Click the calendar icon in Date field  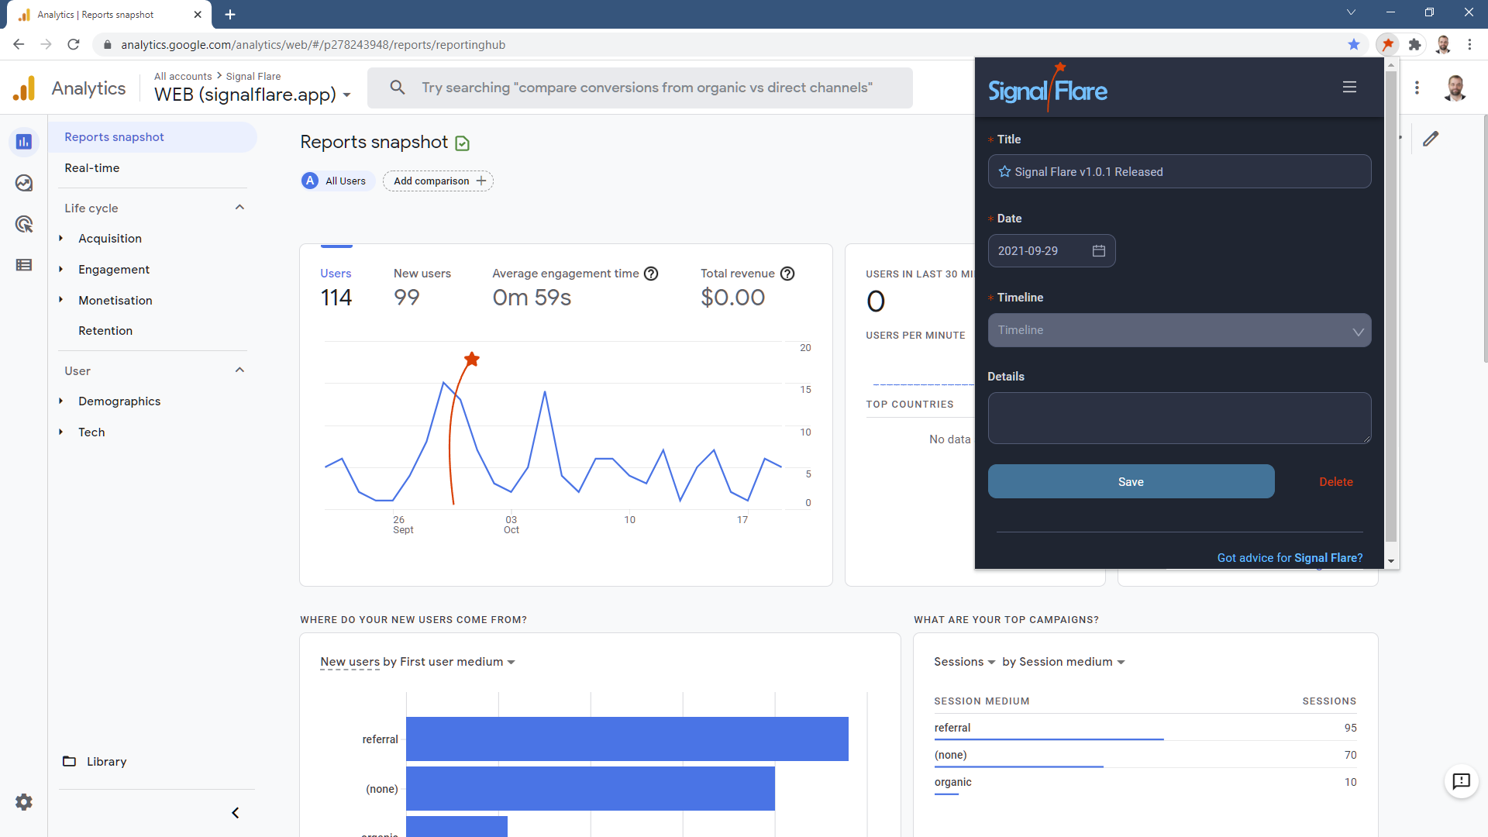[x=1098, y=251]
